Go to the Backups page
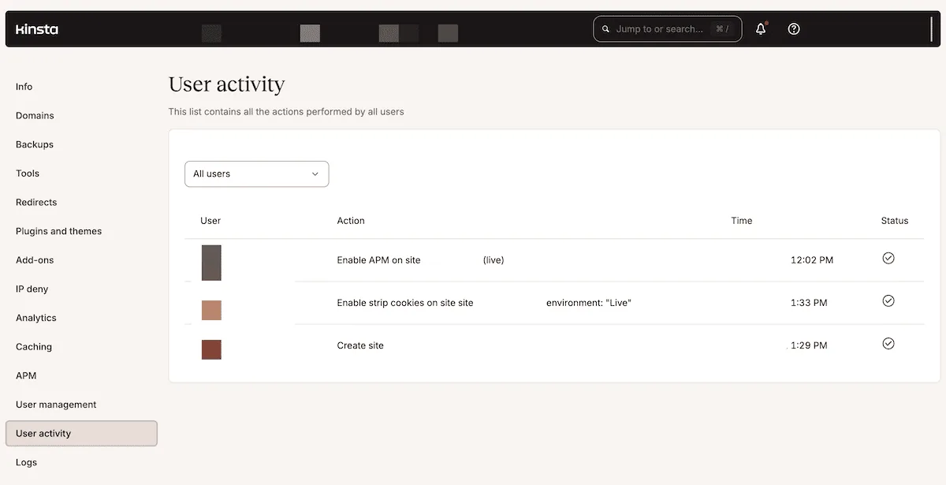The width and height of the screenshot is (946, 485). [34, 144]
